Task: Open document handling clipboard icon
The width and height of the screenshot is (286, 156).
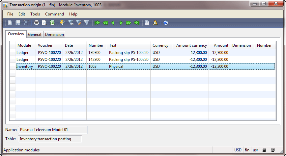Action: [x=147, y=23]
